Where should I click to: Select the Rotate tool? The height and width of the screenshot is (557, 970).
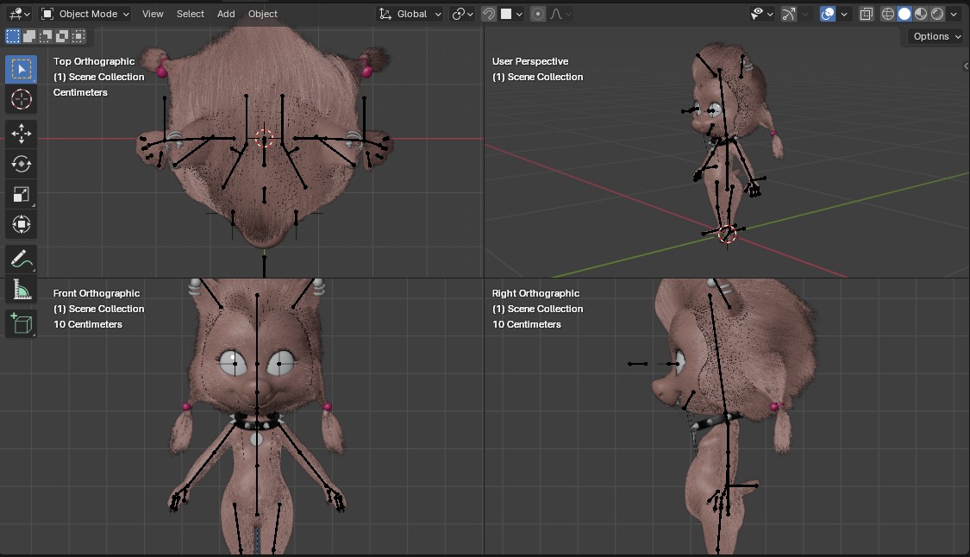click(x=22, y=164)
